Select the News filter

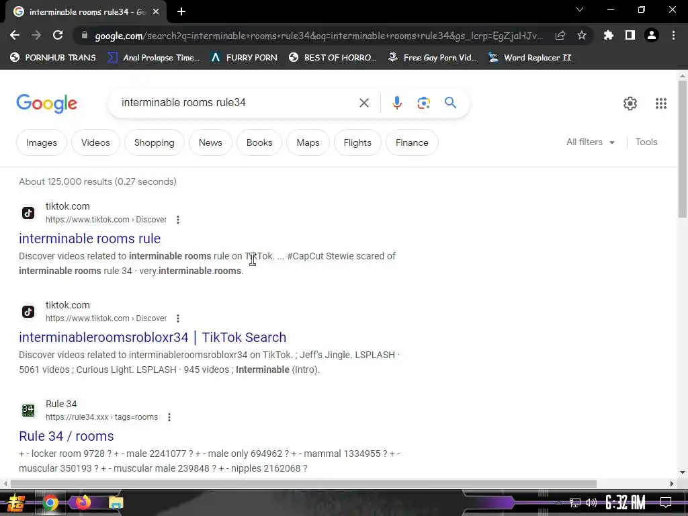[210, 142]
